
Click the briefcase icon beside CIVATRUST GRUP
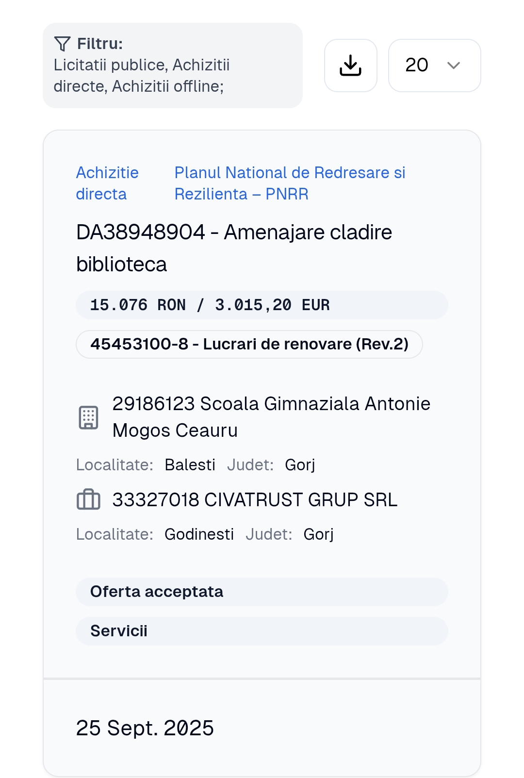point(88,499)
